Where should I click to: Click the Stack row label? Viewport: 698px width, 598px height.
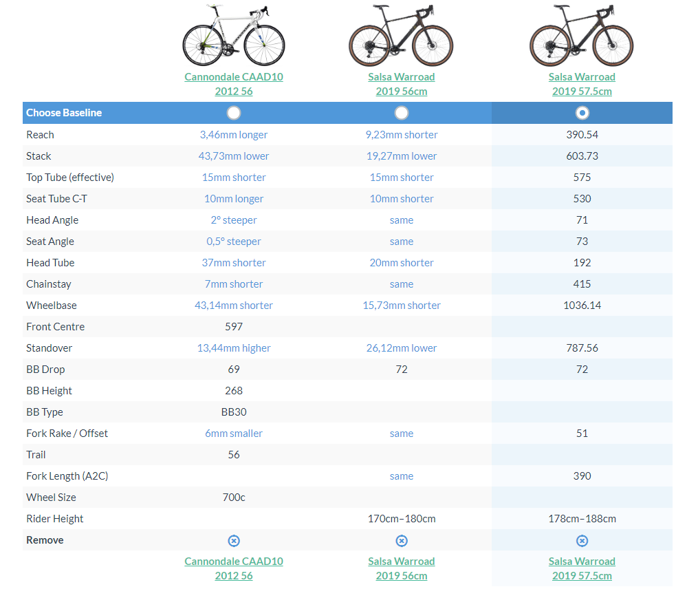click(39, 156)
